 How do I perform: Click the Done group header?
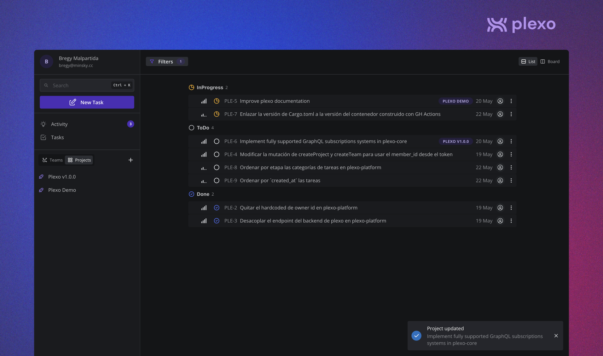click(201, 194)
